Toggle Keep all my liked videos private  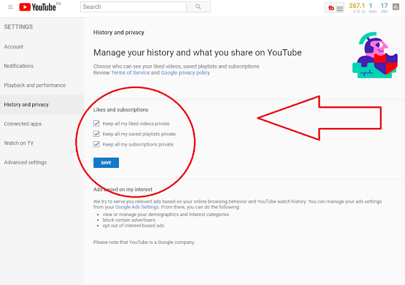point(96,123)
